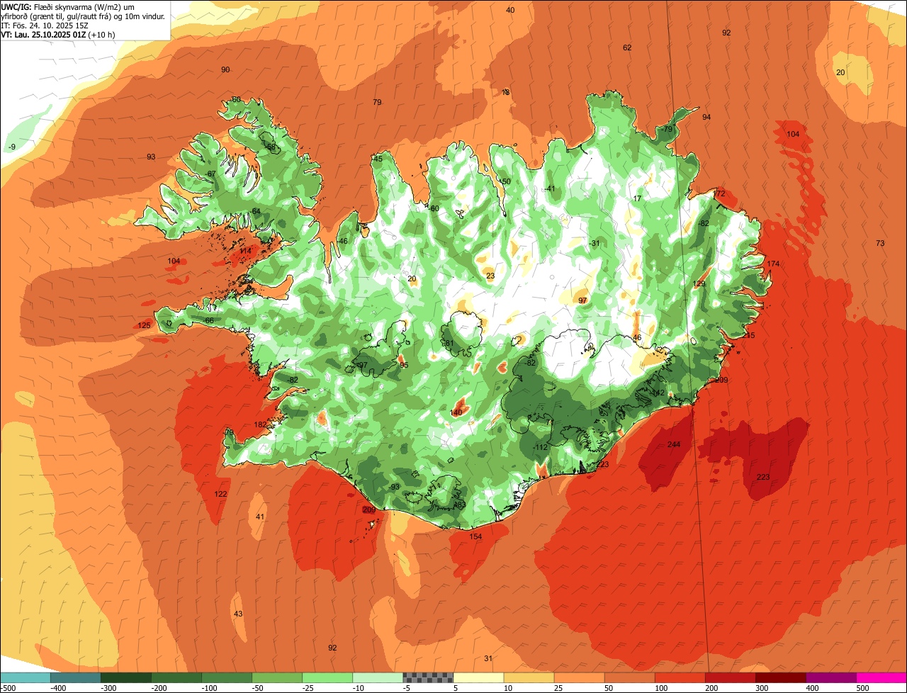The height and width of the screenshot is (693, 907).
Task: Select the initial time 'IT: Fös. 24. 10. 2025 15Z'
Action: (45, 25)
